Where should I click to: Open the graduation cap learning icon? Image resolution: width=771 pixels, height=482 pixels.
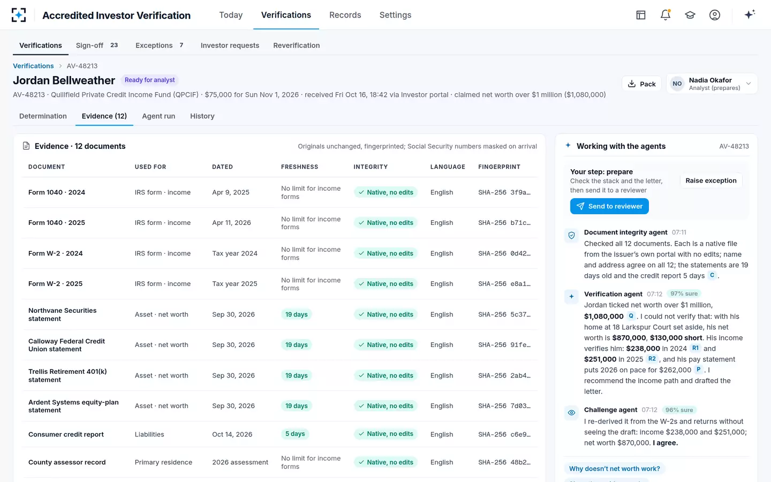pyautogui.click(x=690, y=15)
